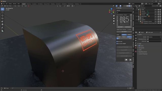Select the Transform tool
The image size is (162, 91).
click(x=3, y=24)
